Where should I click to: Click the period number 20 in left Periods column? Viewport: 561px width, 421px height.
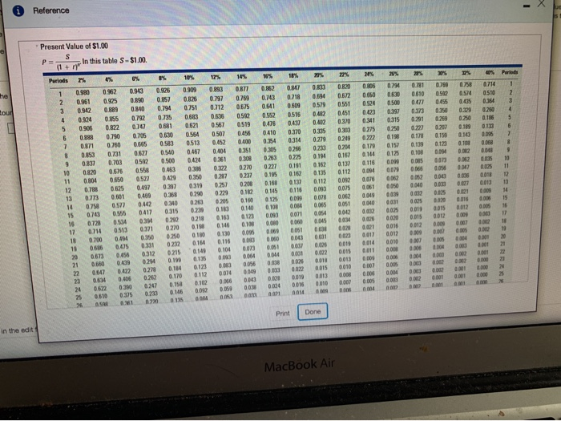pos(75,257)
